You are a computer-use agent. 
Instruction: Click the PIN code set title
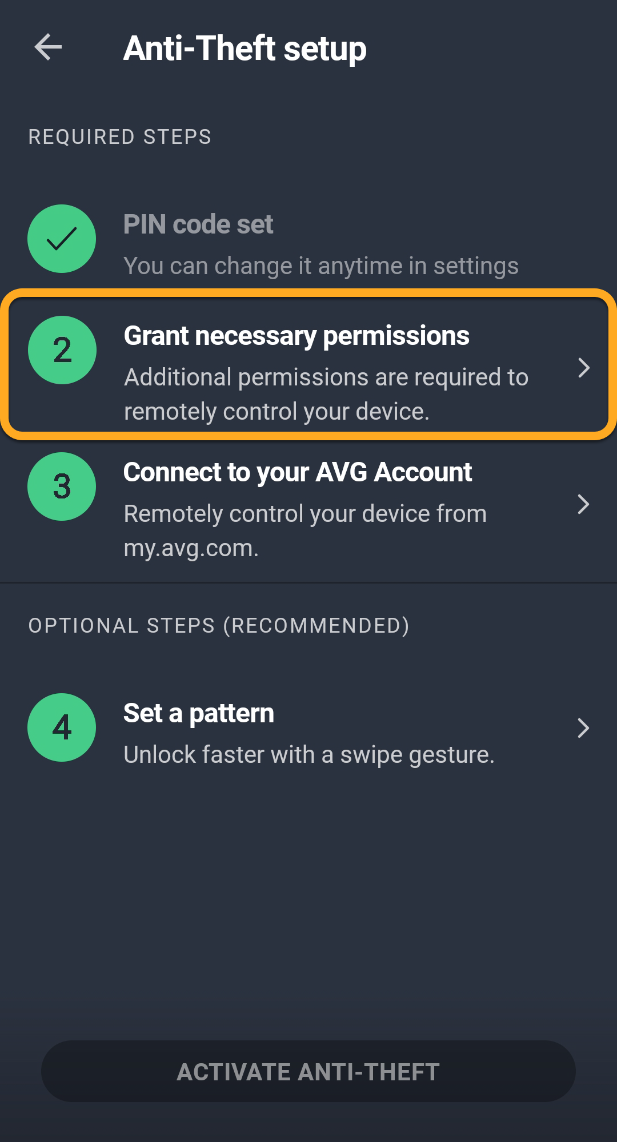point(198,224)
